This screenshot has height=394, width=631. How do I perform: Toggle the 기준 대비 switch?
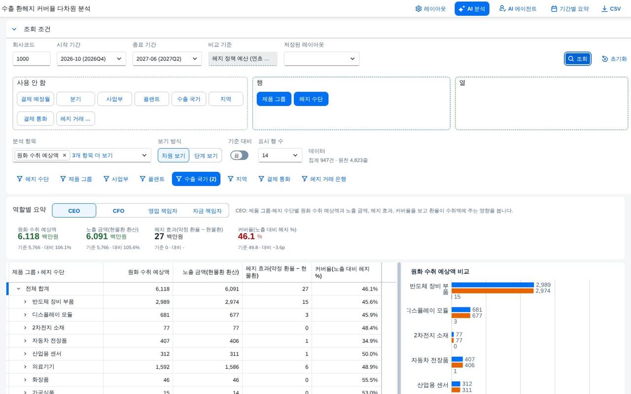tap(239, 155)
